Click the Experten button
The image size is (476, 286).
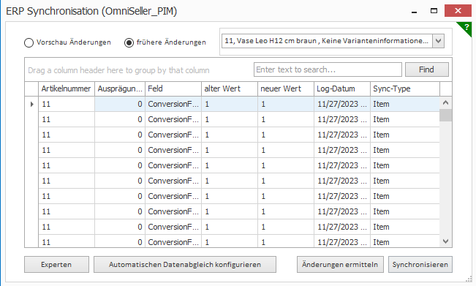(56, 265)
